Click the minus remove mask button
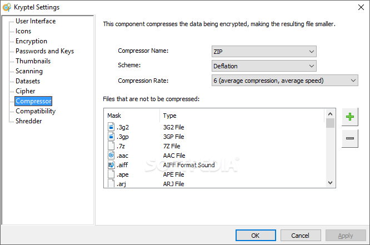Viewport: 370px width, 245px height. click(349, 138)
